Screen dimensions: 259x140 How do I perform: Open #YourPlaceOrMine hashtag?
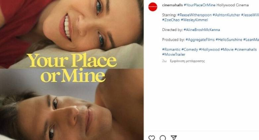[x=199, y=5]
